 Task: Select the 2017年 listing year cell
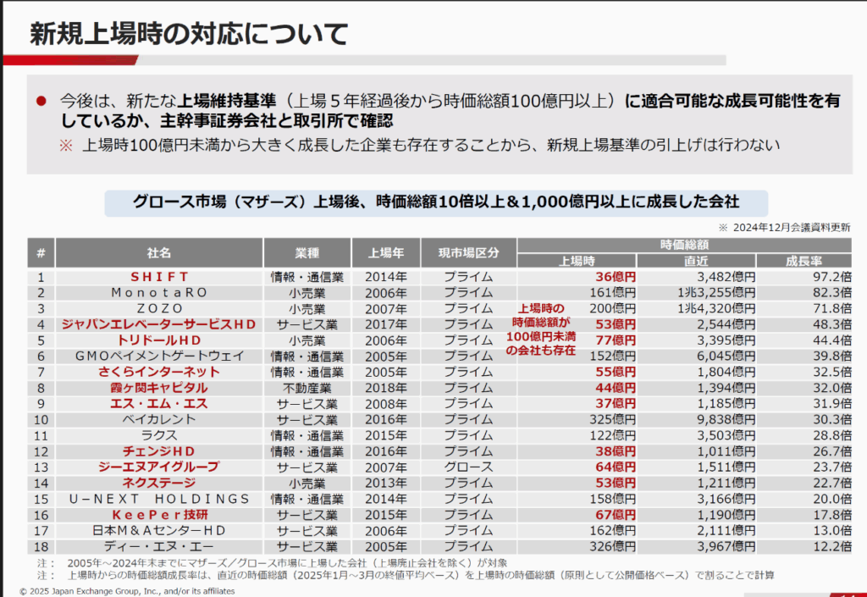pos(386,324)
